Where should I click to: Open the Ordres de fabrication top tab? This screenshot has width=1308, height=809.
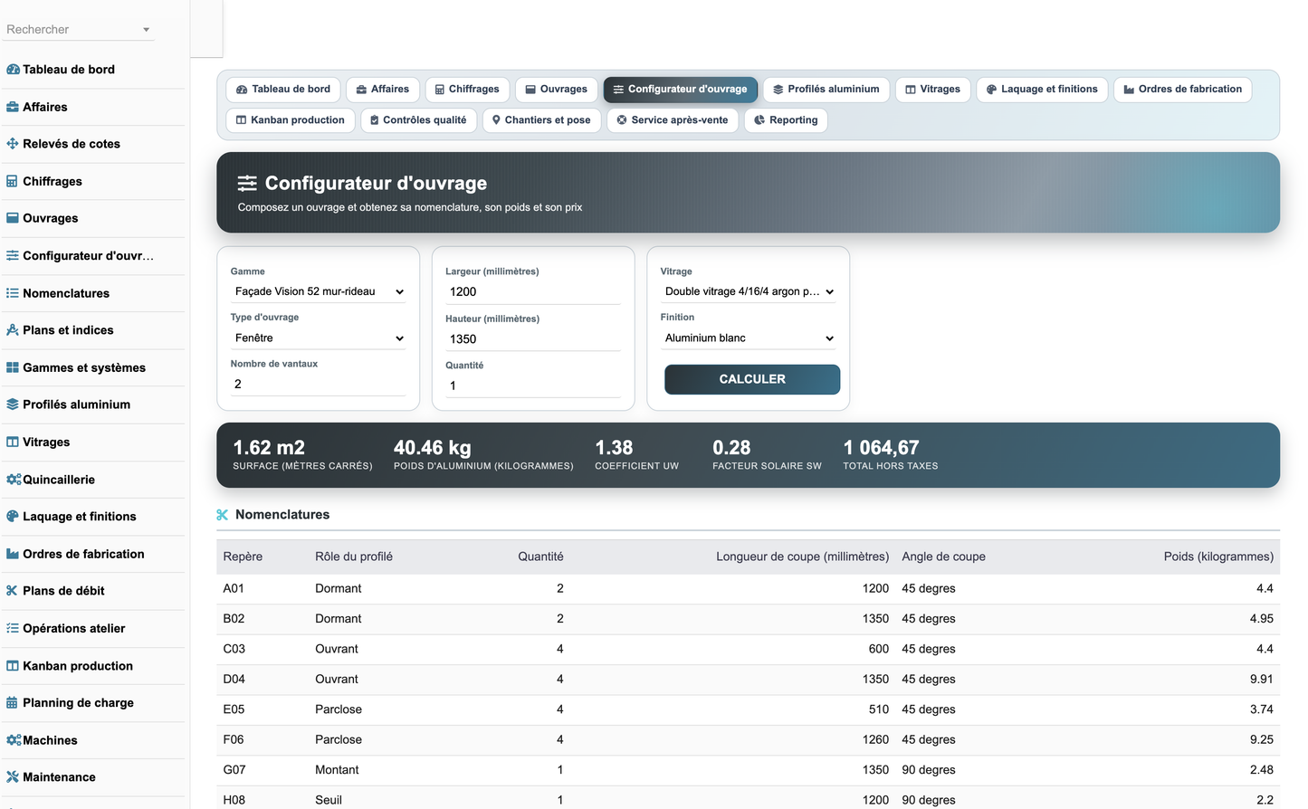point(1183,90)
